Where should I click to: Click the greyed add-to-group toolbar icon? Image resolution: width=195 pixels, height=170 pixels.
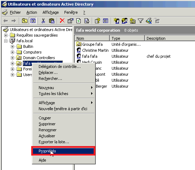tap(157, 21)
